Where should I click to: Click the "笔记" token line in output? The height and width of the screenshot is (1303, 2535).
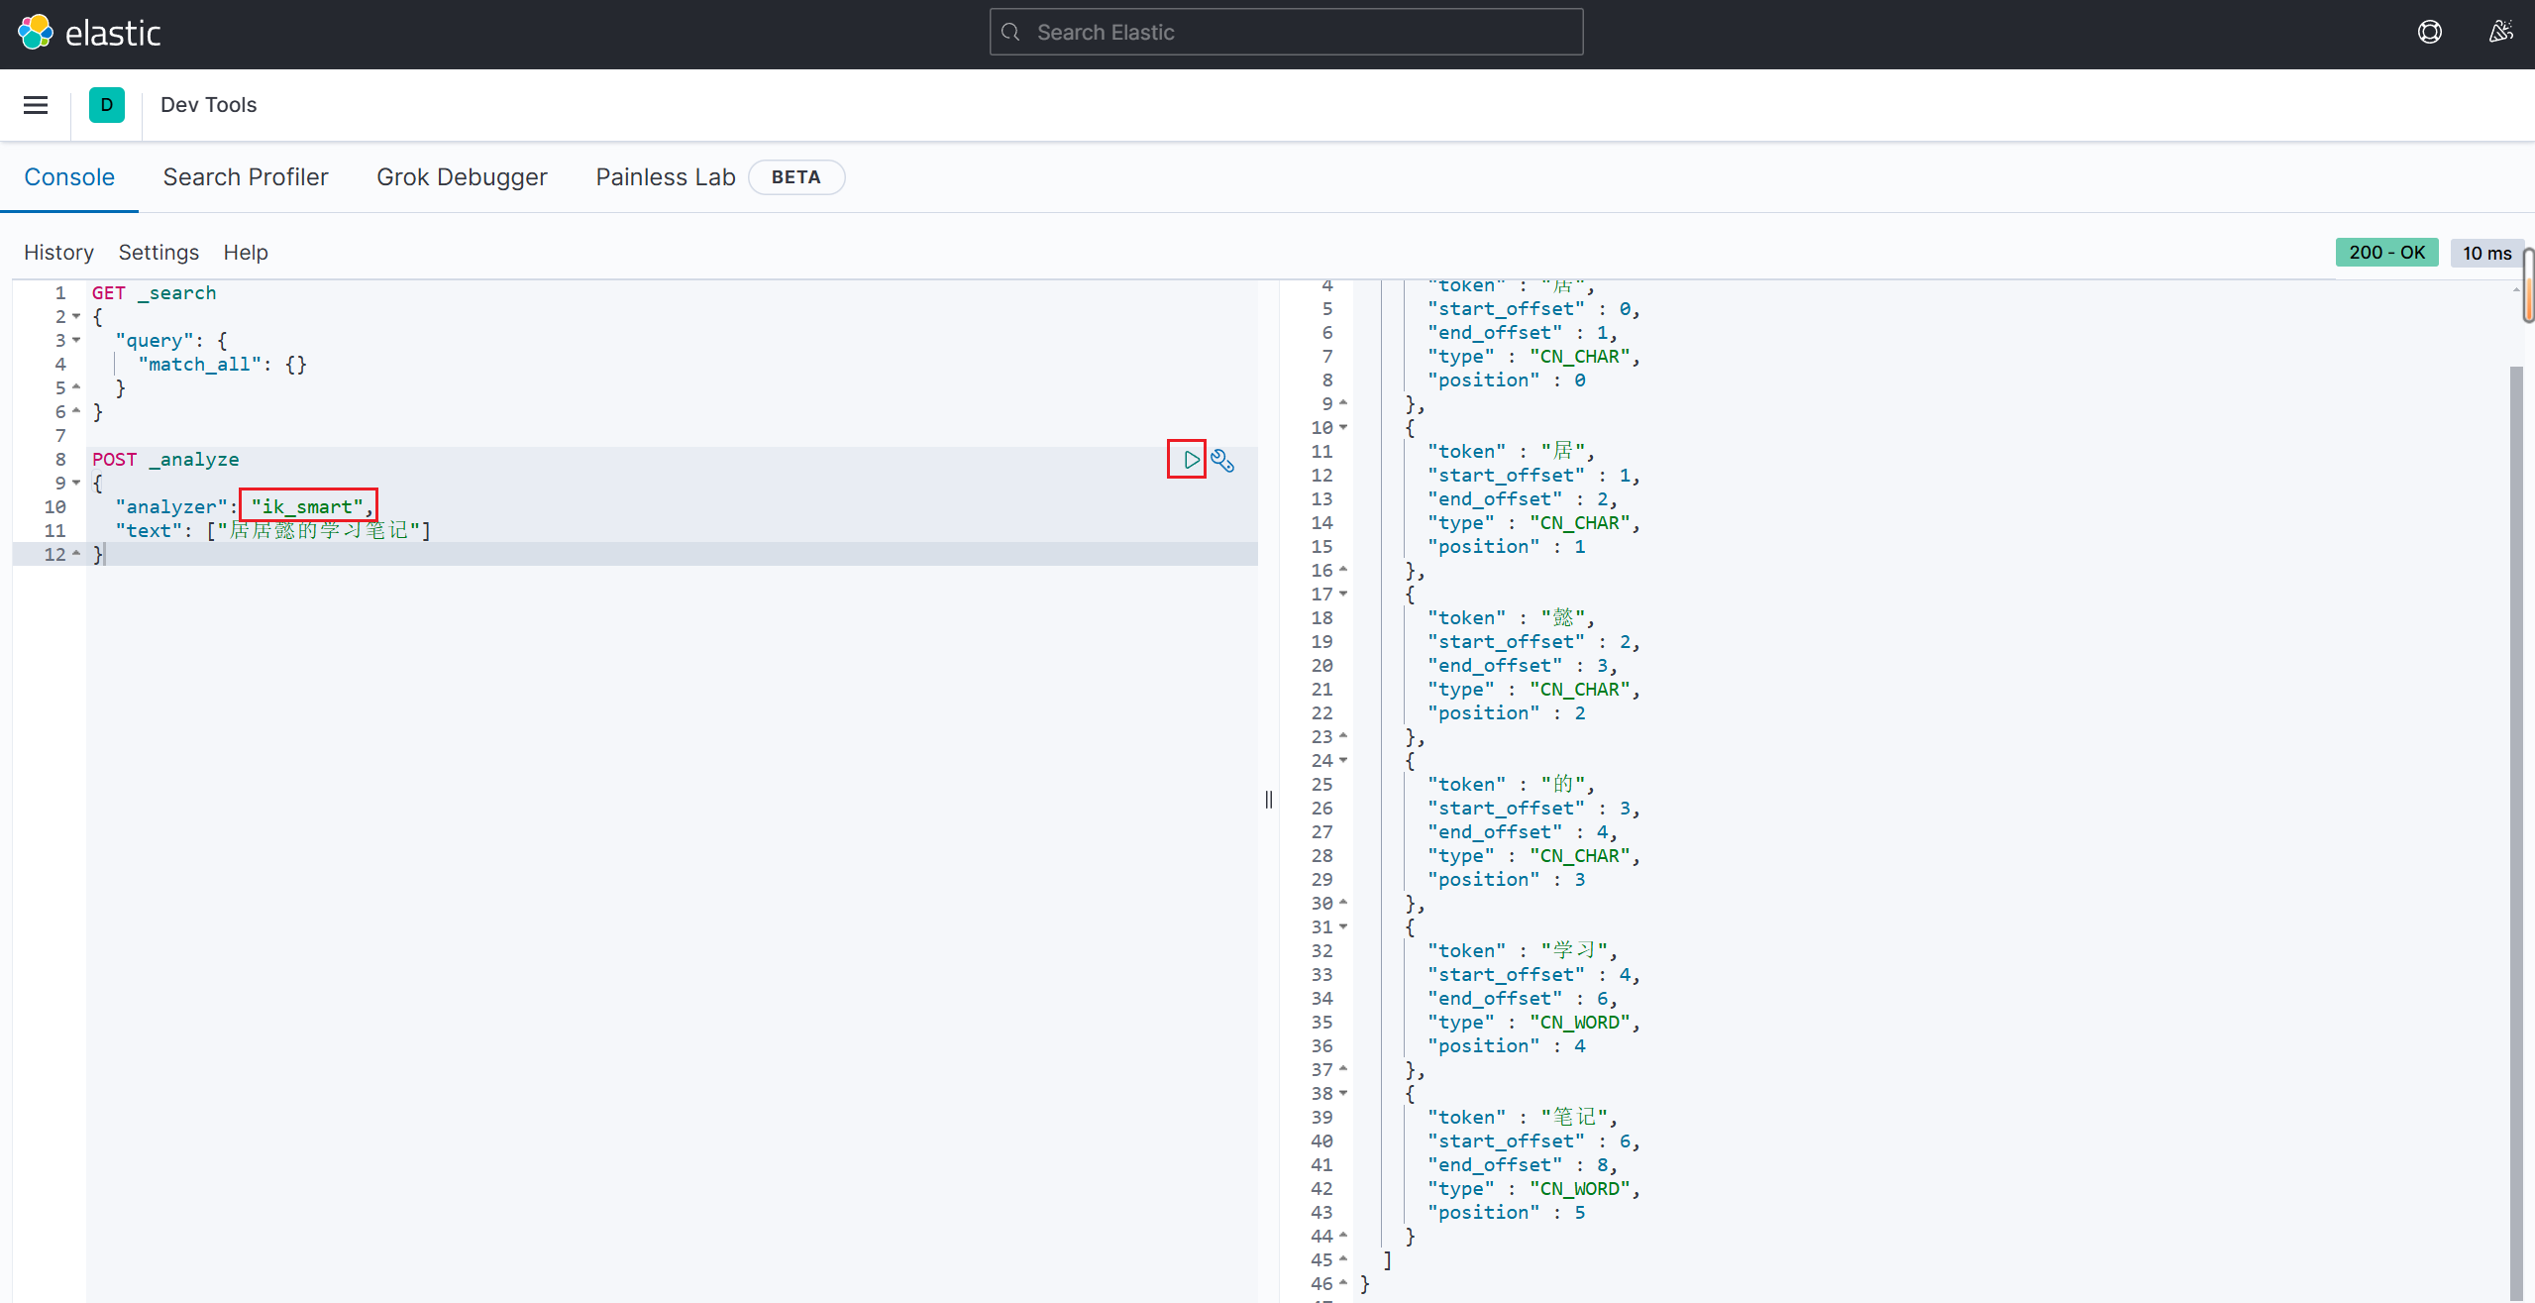1523,1118
